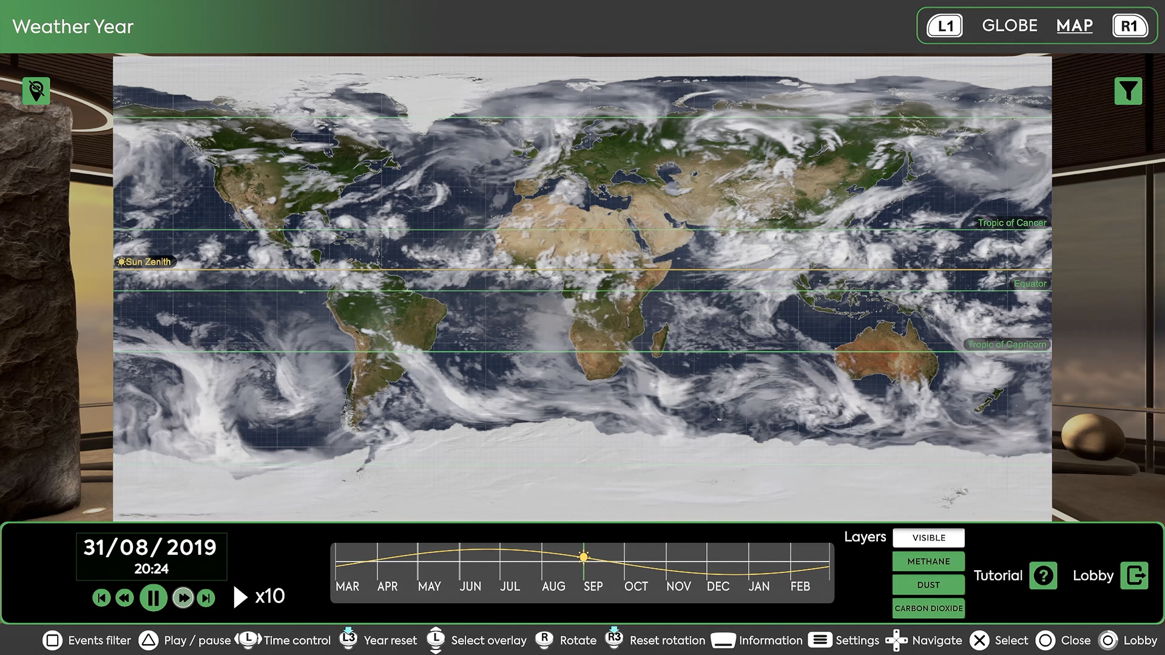
Task: Skip to start with first-track button
Action: pos(101,599)
